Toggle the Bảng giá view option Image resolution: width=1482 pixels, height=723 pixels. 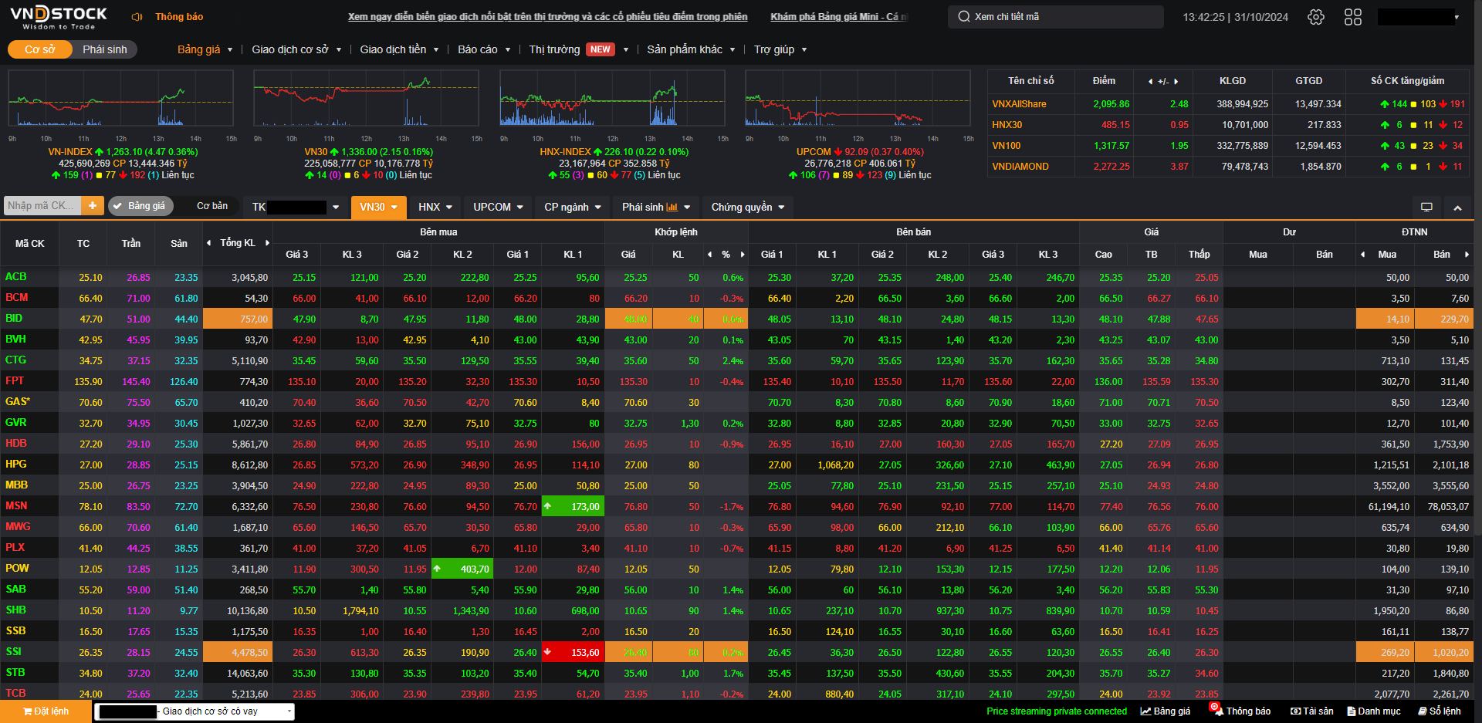click(140, 206)
